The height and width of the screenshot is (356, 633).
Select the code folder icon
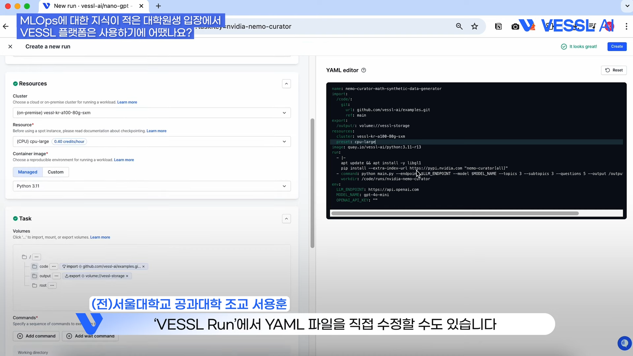(35, 266)
